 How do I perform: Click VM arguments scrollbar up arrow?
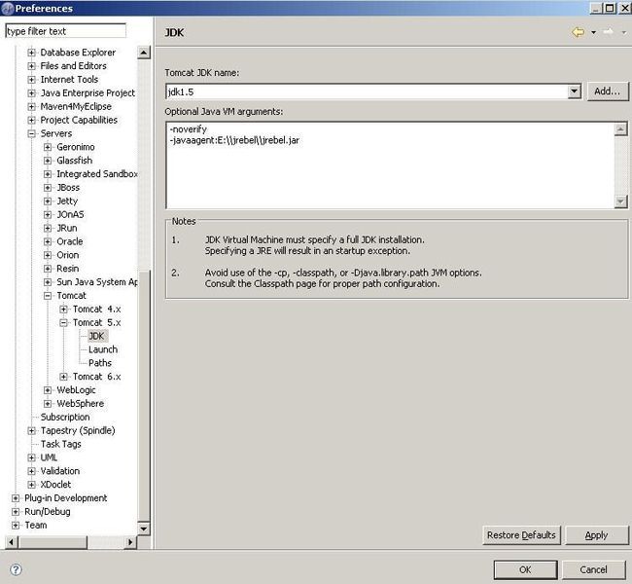tap(620, 129)
